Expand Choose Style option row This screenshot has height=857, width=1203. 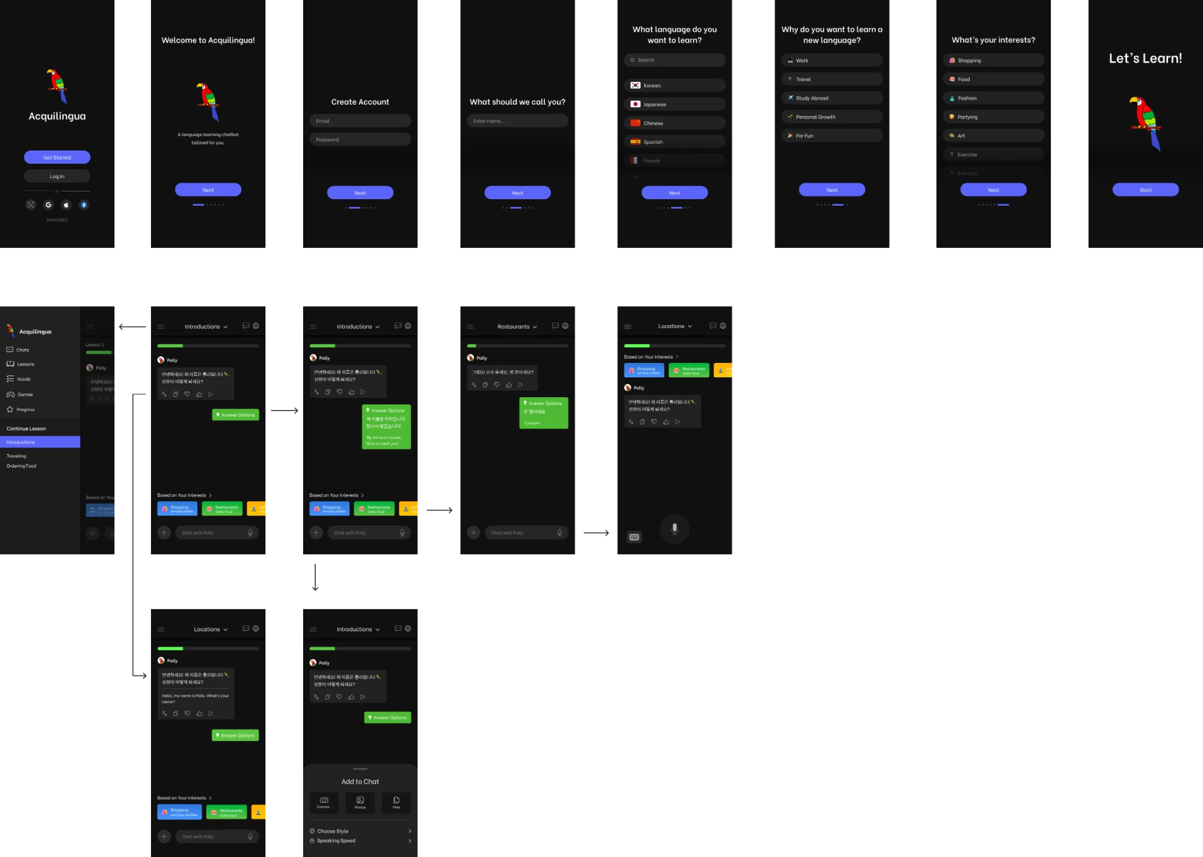360,831
